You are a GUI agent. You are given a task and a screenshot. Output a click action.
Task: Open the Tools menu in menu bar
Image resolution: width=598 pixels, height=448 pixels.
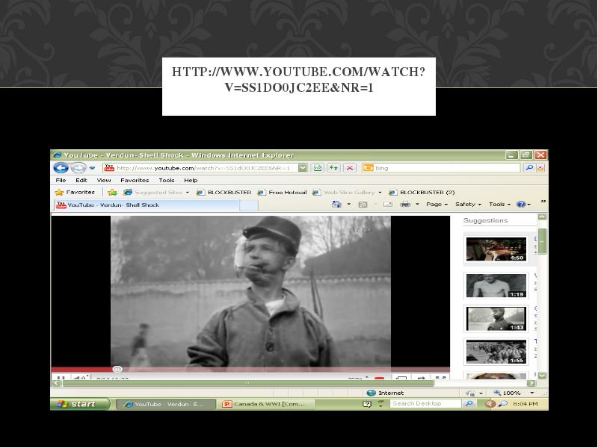point(167,180)
